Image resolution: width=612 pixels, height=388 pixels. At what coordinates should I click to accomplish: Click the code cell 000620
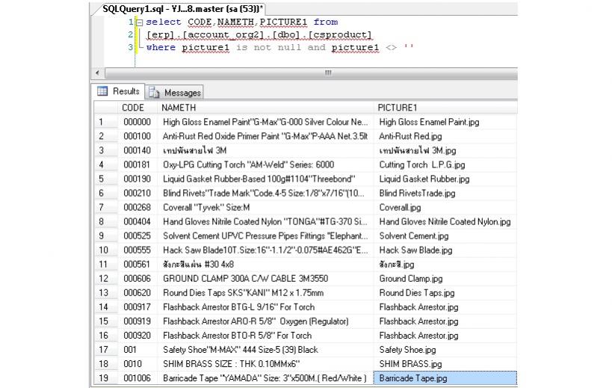click(137, 293)
